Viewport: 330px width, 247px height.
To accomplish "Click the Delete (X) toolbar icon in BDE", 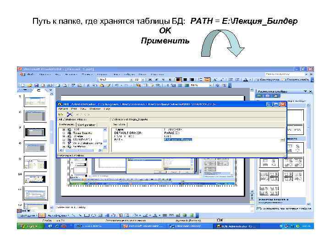I will (70, 114).
